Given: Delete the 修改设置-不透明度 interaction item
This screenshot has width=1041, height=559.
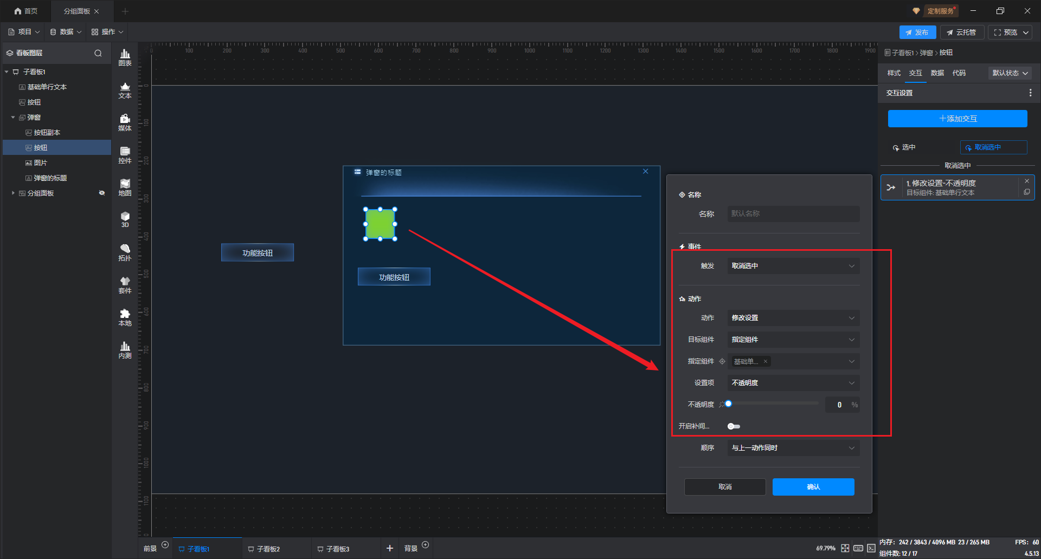Looking at the screenshot, I should coord(1026,181).
